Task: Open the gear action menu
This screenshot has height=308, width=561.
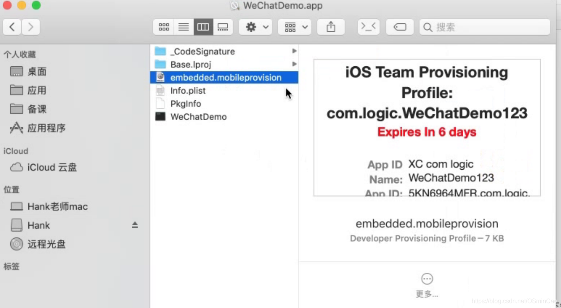Action: 256,27
